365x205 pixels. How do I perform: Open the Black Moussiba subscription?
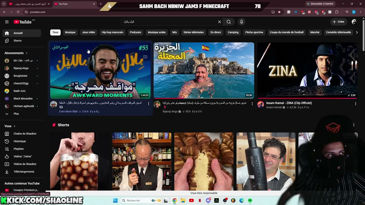pos(22,99)
